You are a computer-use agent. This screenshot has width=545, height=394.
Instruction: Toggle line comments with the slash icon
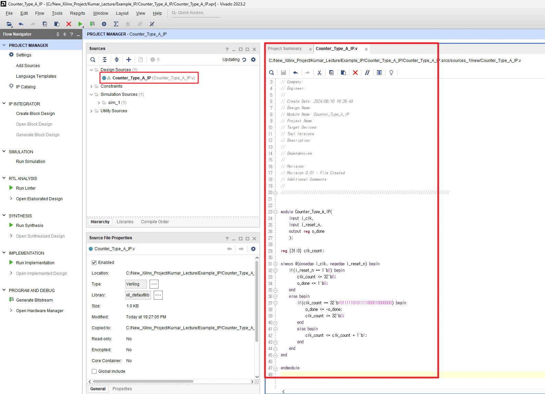pyautogui.click(x=367, y=73)
